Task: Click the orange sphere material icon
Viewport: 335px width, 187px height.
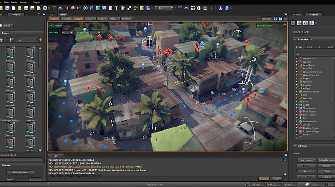Action: [73, 8]
